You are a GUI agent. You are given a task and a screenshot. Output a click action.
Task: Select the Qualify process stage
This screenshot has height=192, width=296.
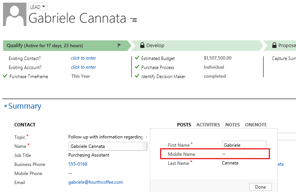pyautogui.click(x=67, y=45)
